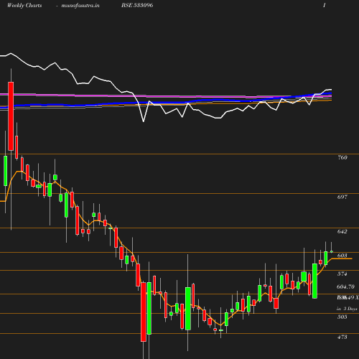Image resolution: width=359 pixels, height=359 pixels.
Task: Click the 'BSE 533096' stock code label
Action: pyautogui.click(x=137, y=5)
